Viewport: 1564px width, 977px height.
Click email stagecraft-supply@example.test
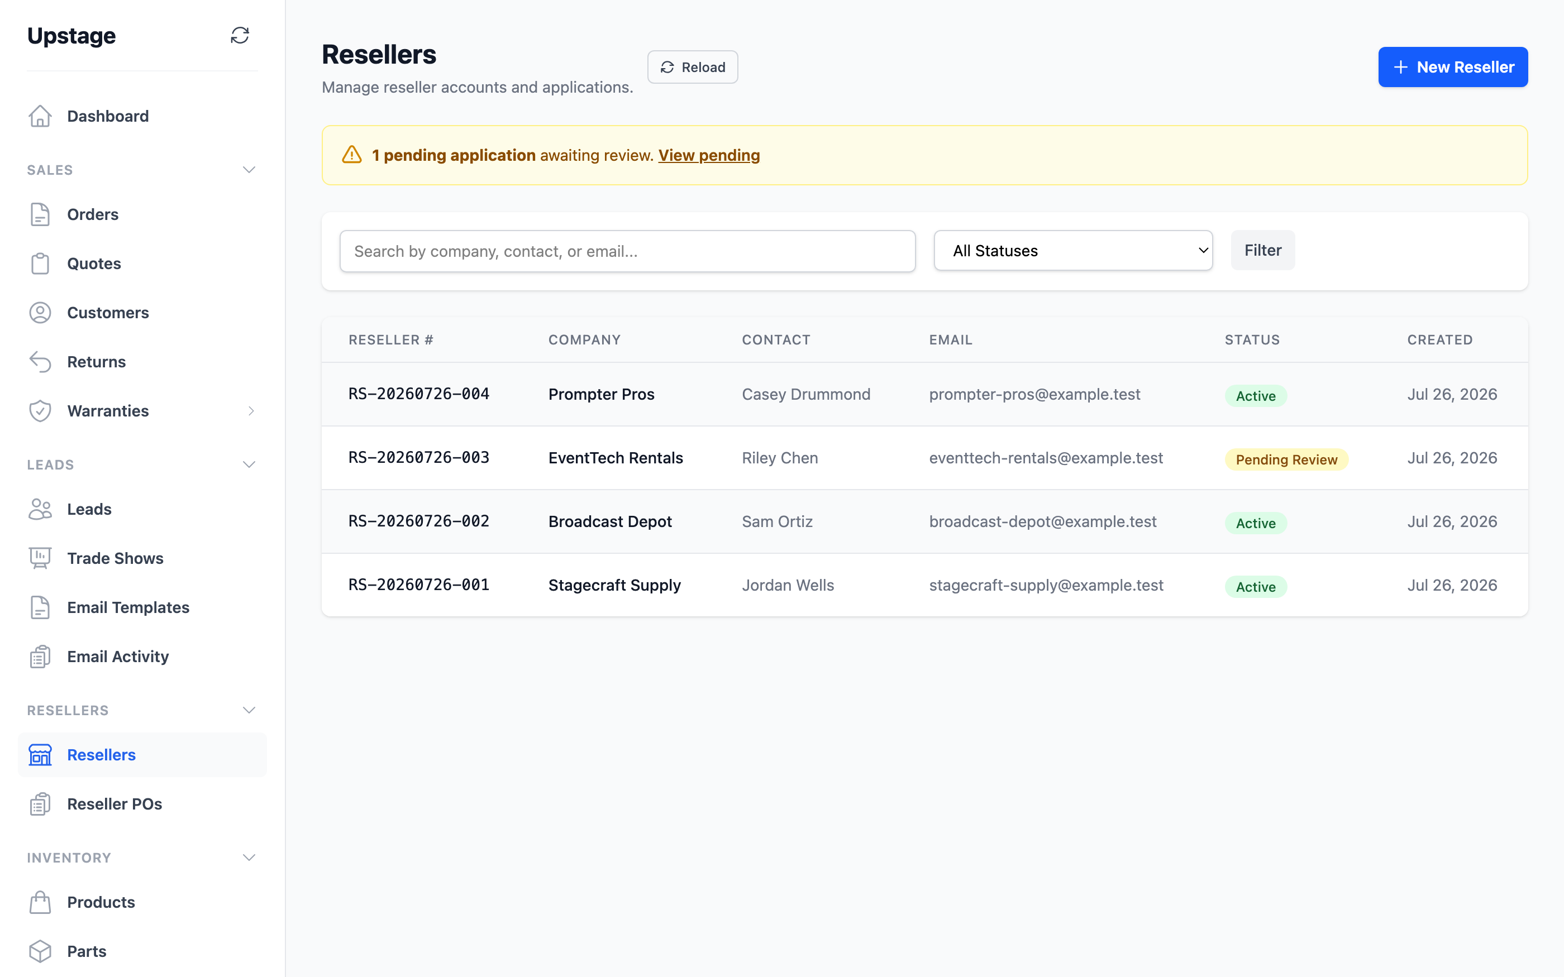pyautogui.click(x=1046, y=585)
